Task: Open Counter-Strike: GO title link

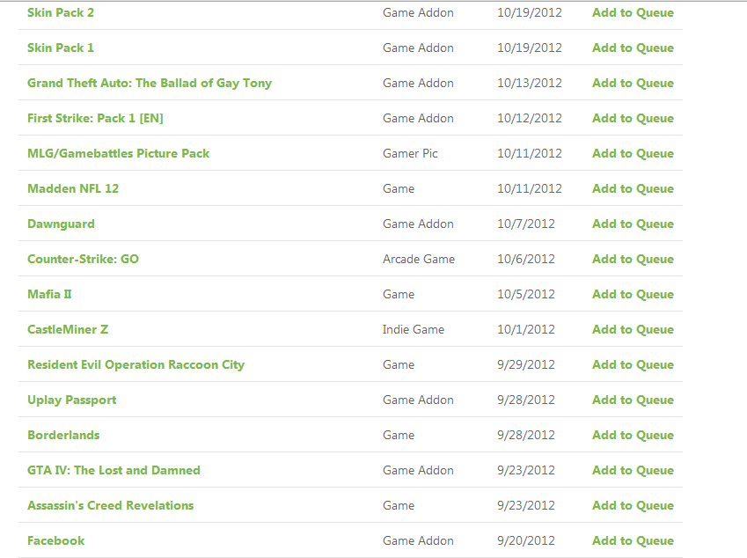Action: (83, 259)
